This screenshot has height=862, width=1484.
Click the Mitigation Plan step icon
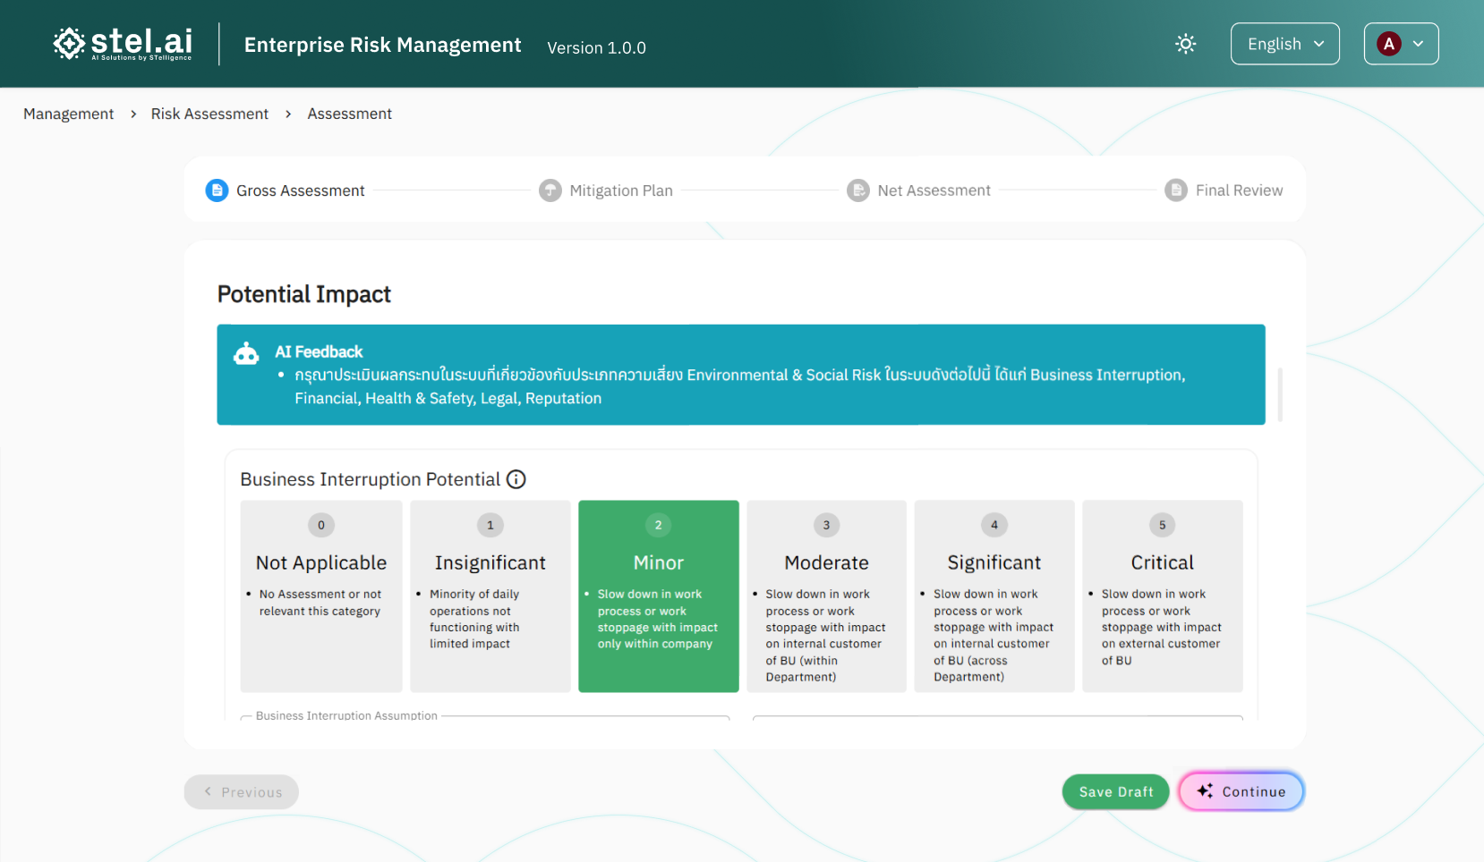pyautogui.click(x=550, y=190)
